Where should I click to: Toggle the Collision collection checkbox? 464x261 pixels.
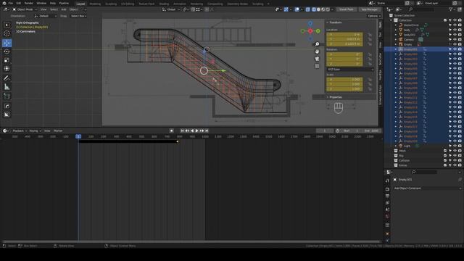445,160
